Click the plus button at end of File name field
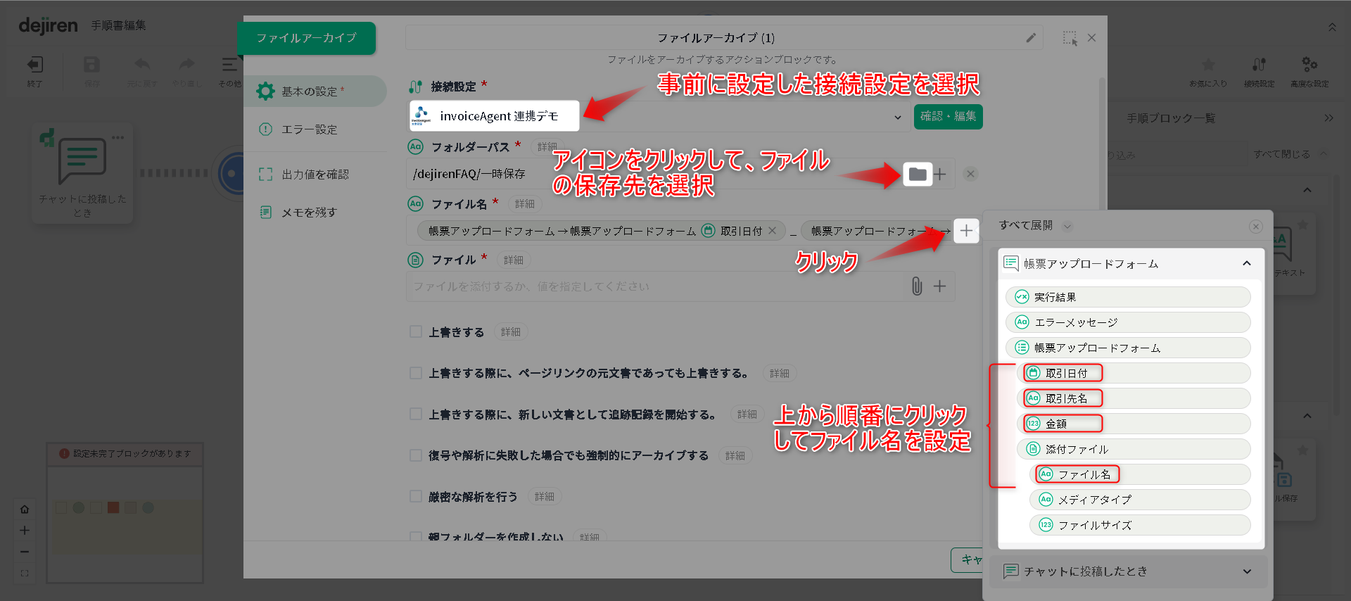This screenshot has width=1351, height=601. pyautogui.click(x=966, y=230)
